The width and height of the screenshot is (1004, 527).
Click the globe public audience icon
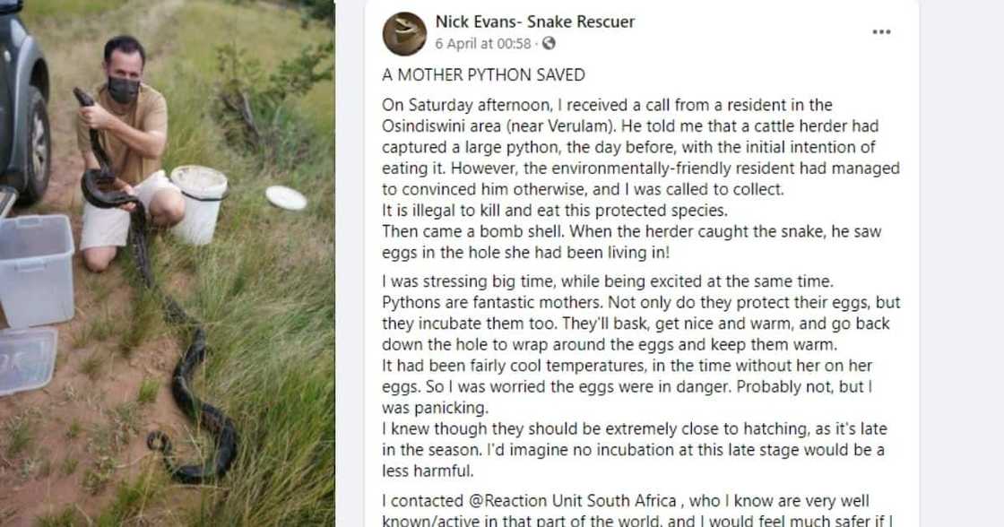[x=549, y=43]
